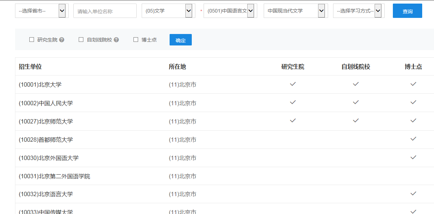
Task: Click 北京大学 研究生院 checkmark
Action: [x=293, y=84]
